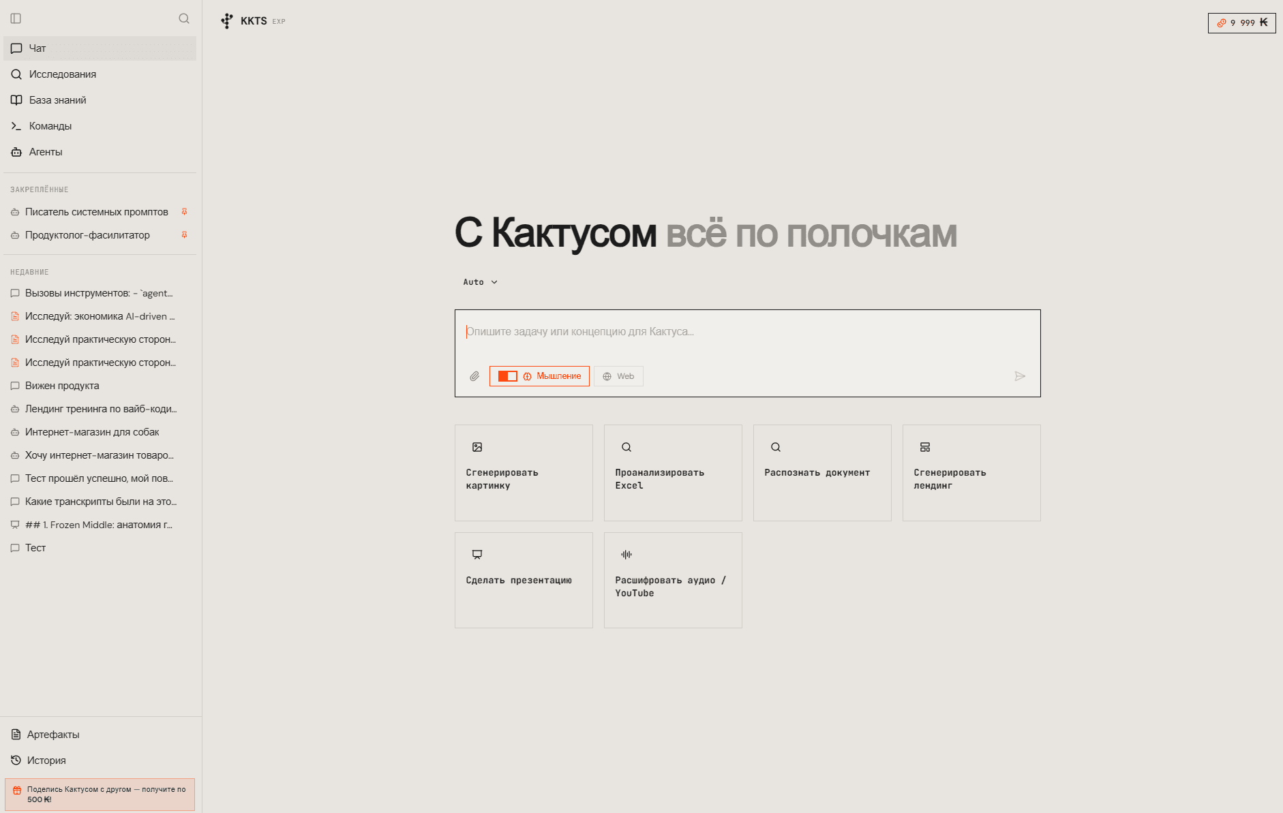Unpin Писатель системных промптов chat
The height and width of the screenshot is (813, 1283).
click(185, 211)
